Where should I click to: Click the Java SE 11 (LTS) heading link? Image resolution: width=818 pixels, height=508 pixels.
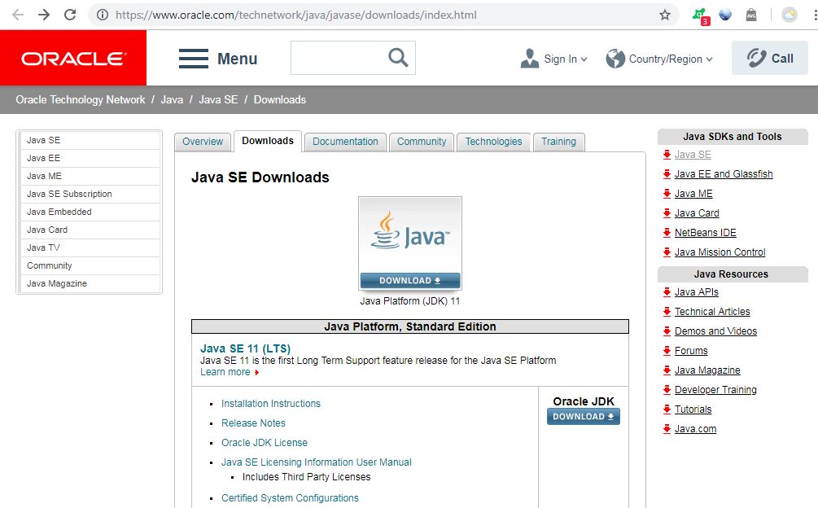pyautogui.click(x=245, y=348)
